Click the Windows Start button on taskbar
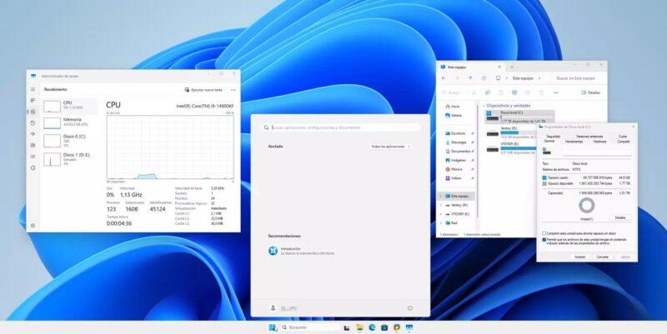Image resolution: width=667 pixels, height=334 pixels. [x=273, y=327]
